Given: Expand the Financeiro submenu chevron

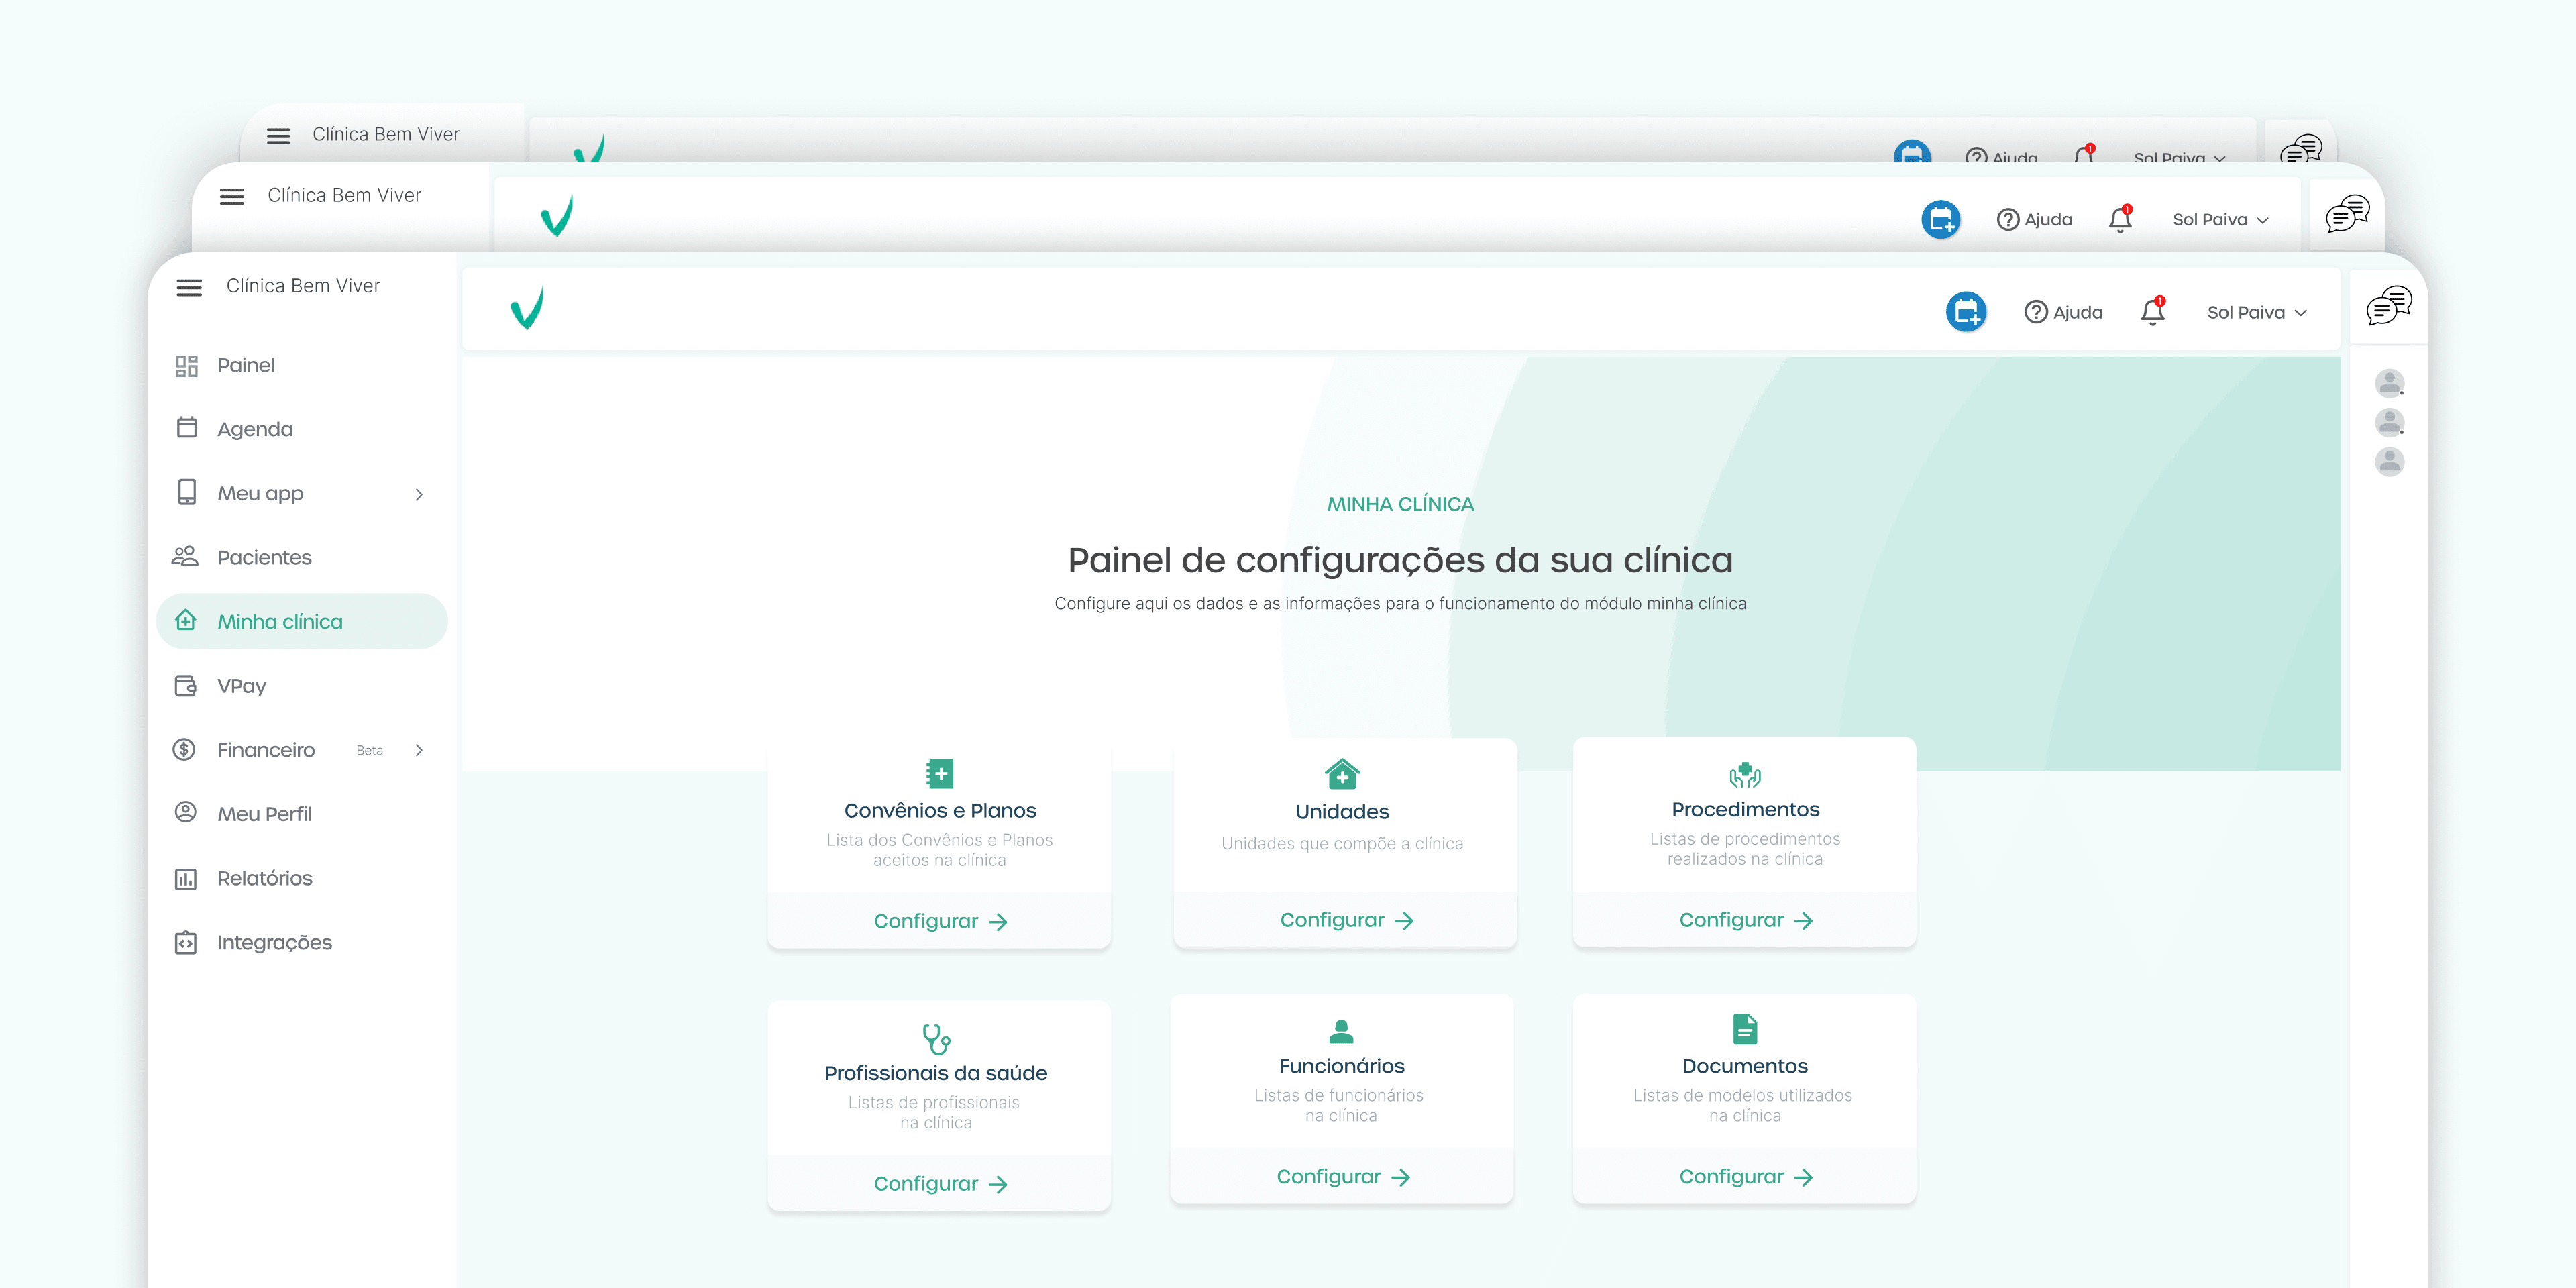Looking at the screenshot, I should click(x=419, y=750).
